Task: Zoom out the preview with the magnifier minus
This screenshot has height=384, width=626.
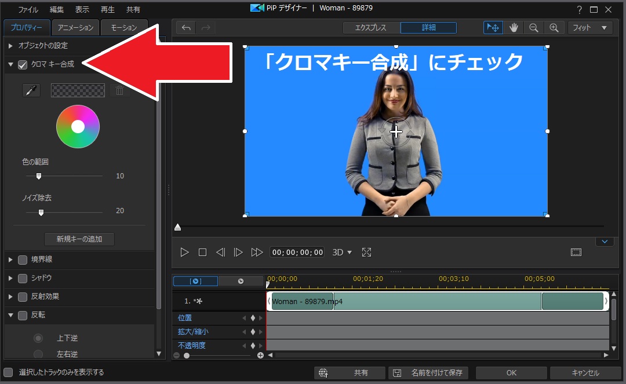Action: (534, 28)
